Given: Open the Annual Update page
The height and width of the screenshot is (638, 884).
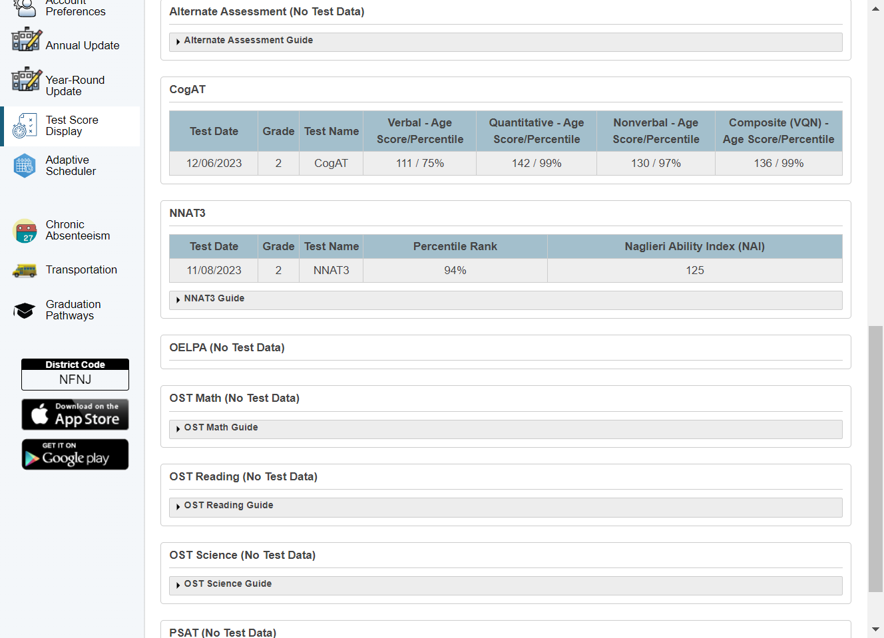Looking at the screenshot, I should (83, 45).
